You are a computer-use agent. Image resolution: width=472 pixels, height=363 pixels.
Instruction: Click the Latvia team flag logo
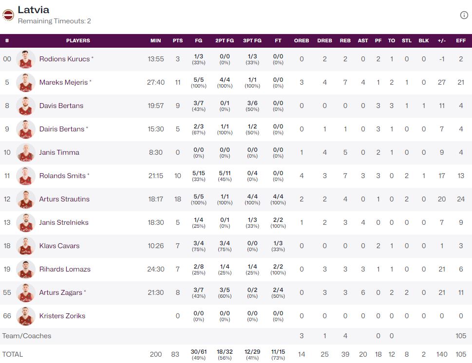click(8, 15)
